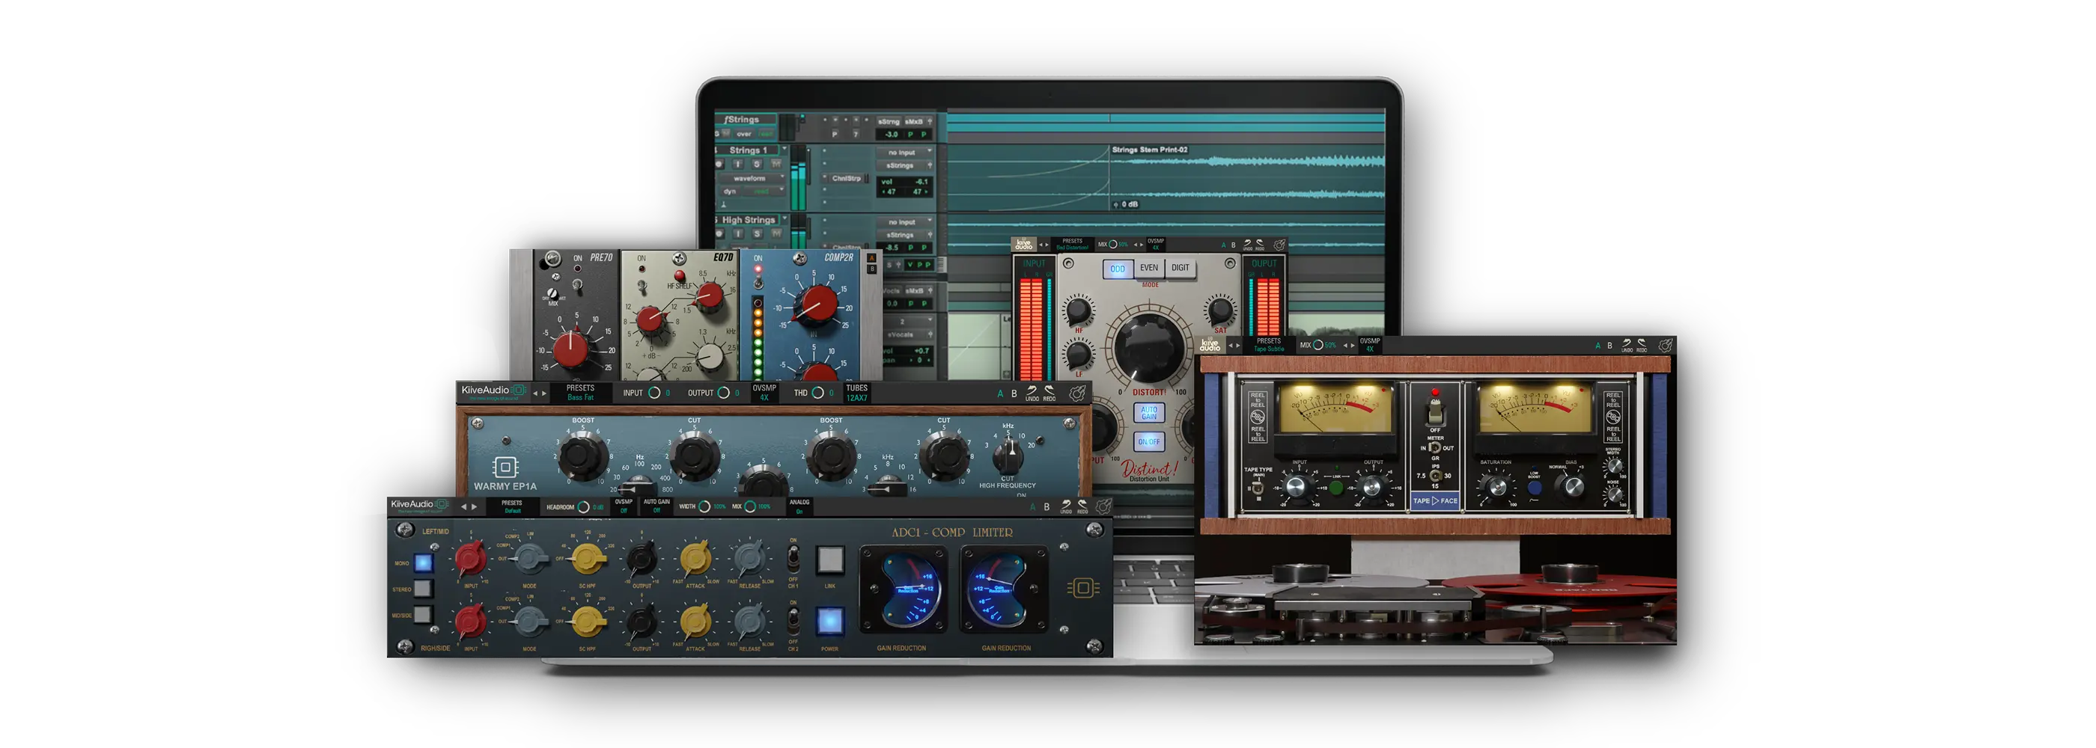Select DIGIT distortion mode
Viewport: 2096px width, 748px height.
(1180, 269)
